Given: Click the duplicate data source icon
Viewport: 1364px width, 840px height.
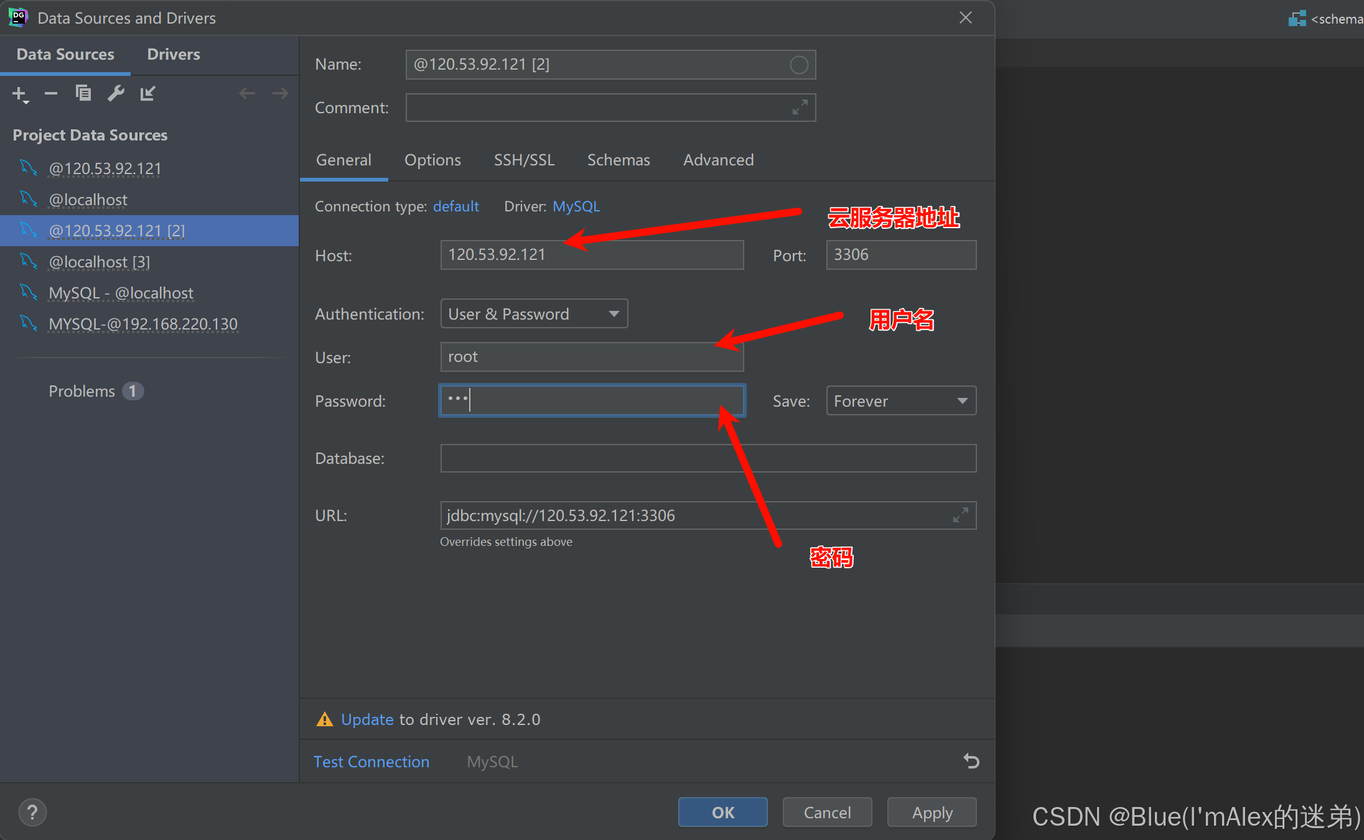Looking at the screenshot, I should point(83,93).
